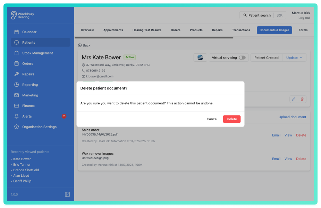Switch to the Appointments tab
The width and height of the screenshot is (321, 208).
113,30
